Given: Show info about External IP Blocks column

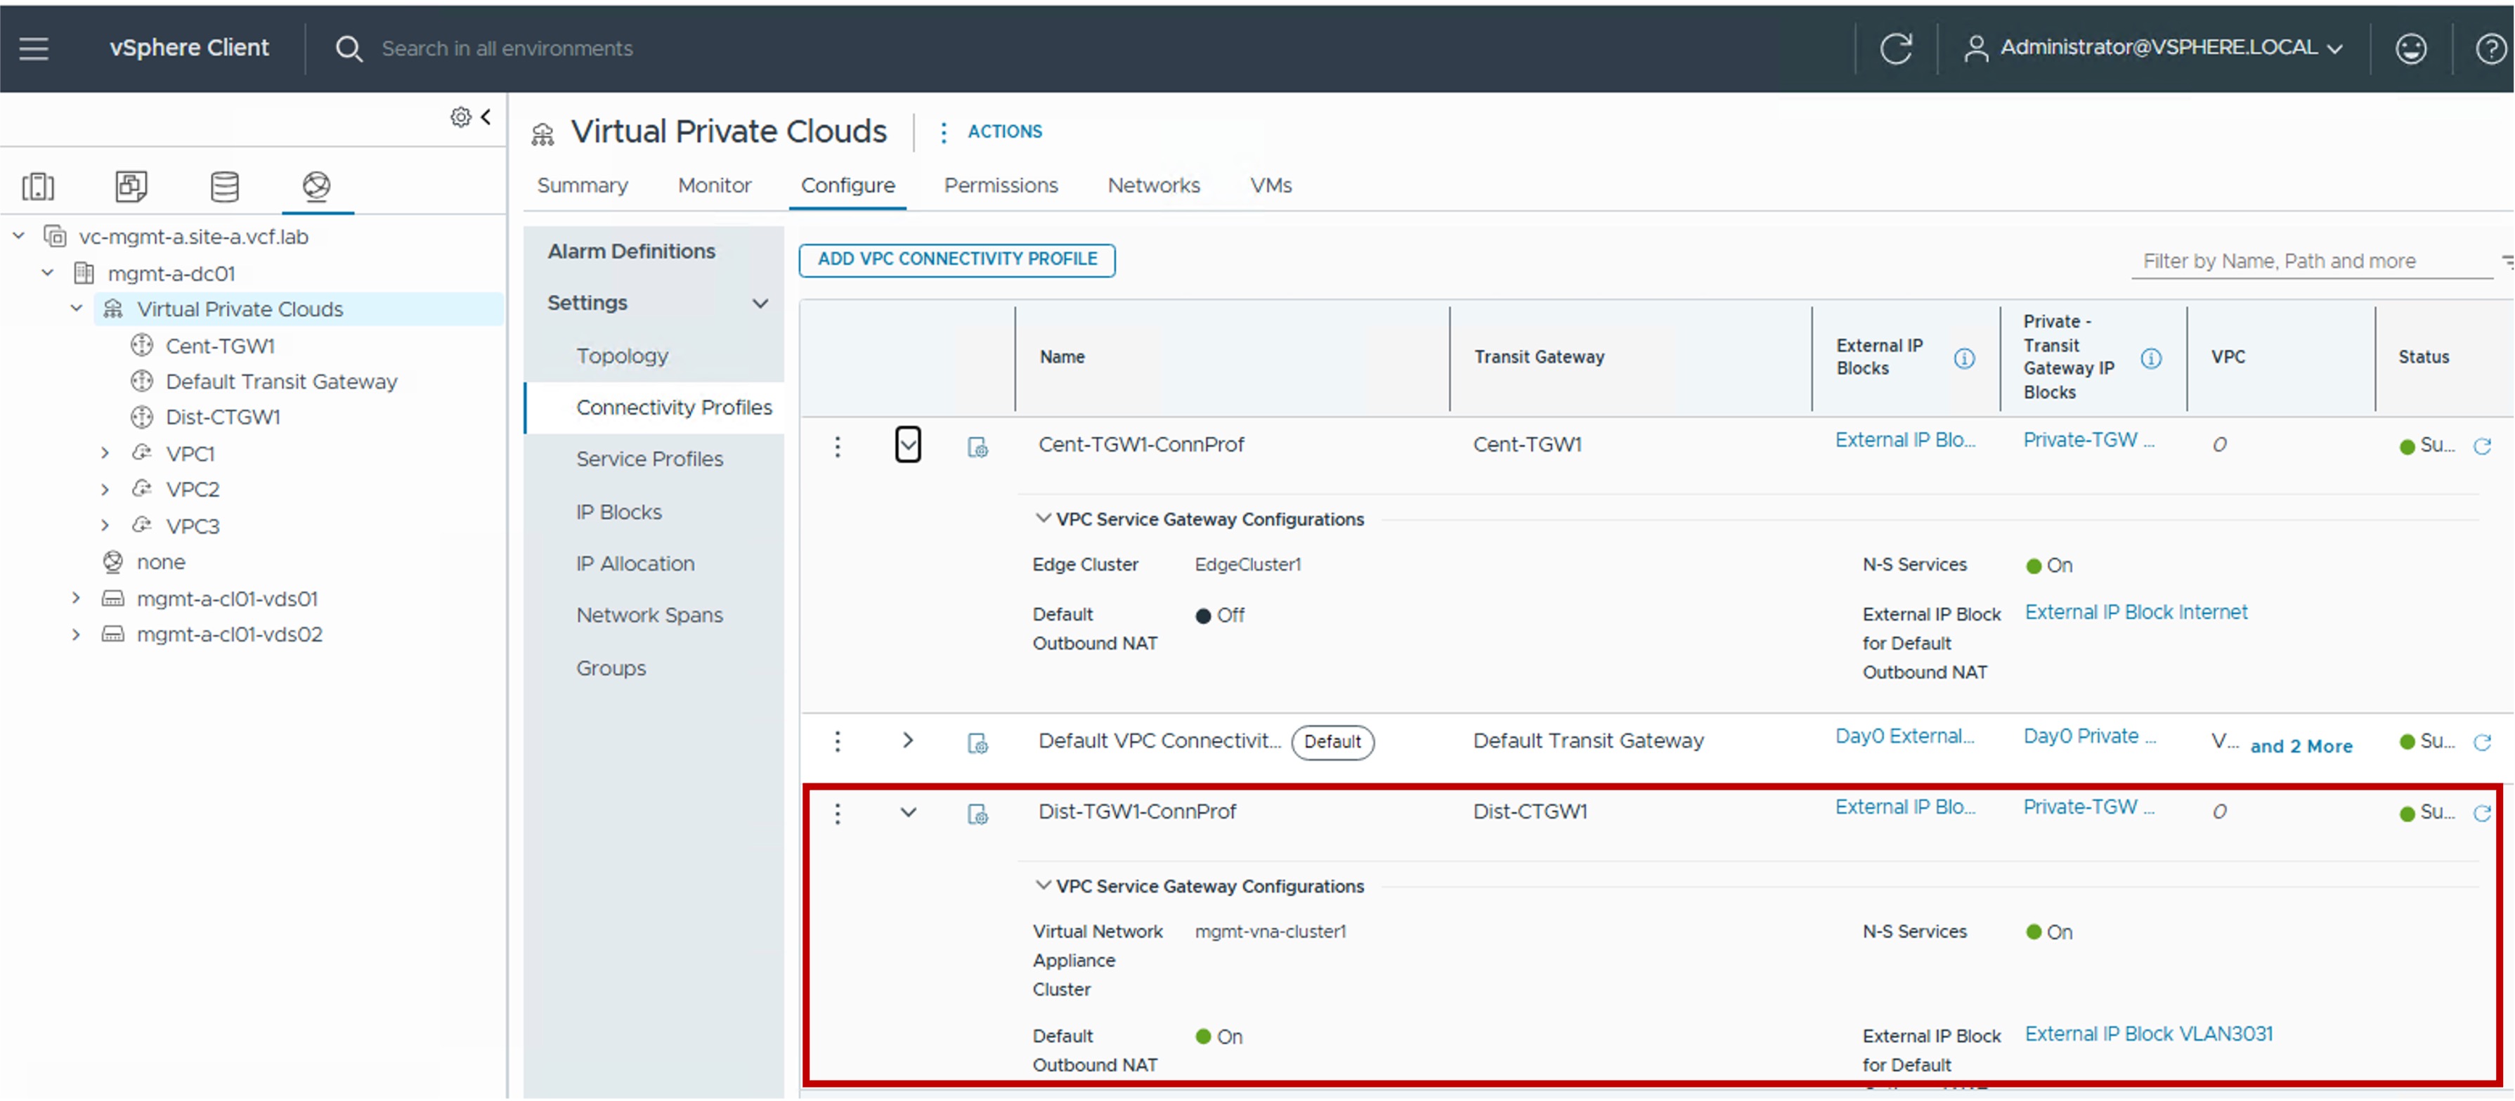Looking at the screenshot, I should pos(1963,358).
